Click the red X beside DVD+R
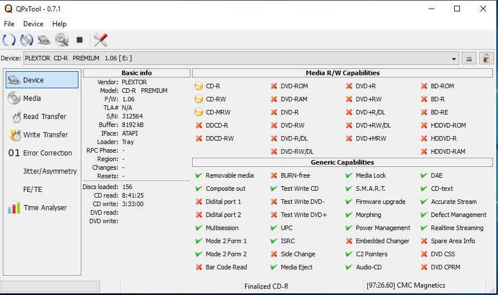Viewport: 498px width, 295px height. (348, 86)
